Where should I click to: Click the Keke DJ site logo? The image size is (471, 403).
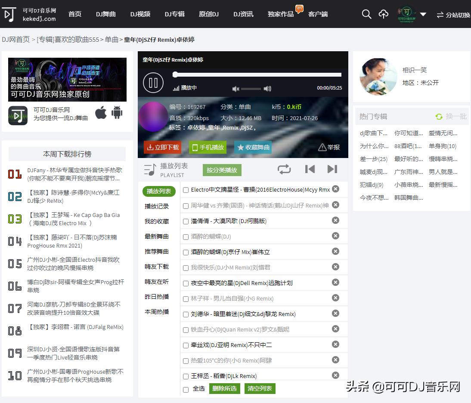29,14
